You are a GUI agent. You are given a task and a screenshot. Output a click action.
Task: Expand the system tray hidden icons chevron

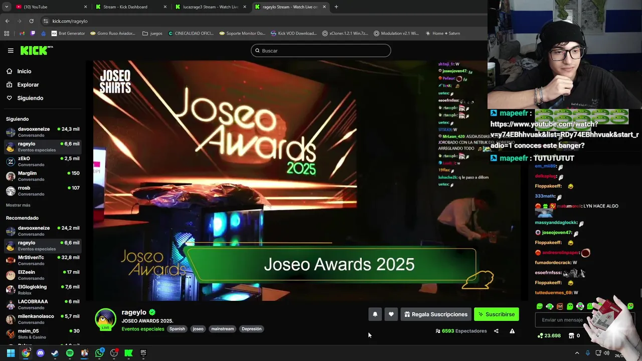click(x=577, y=353)
